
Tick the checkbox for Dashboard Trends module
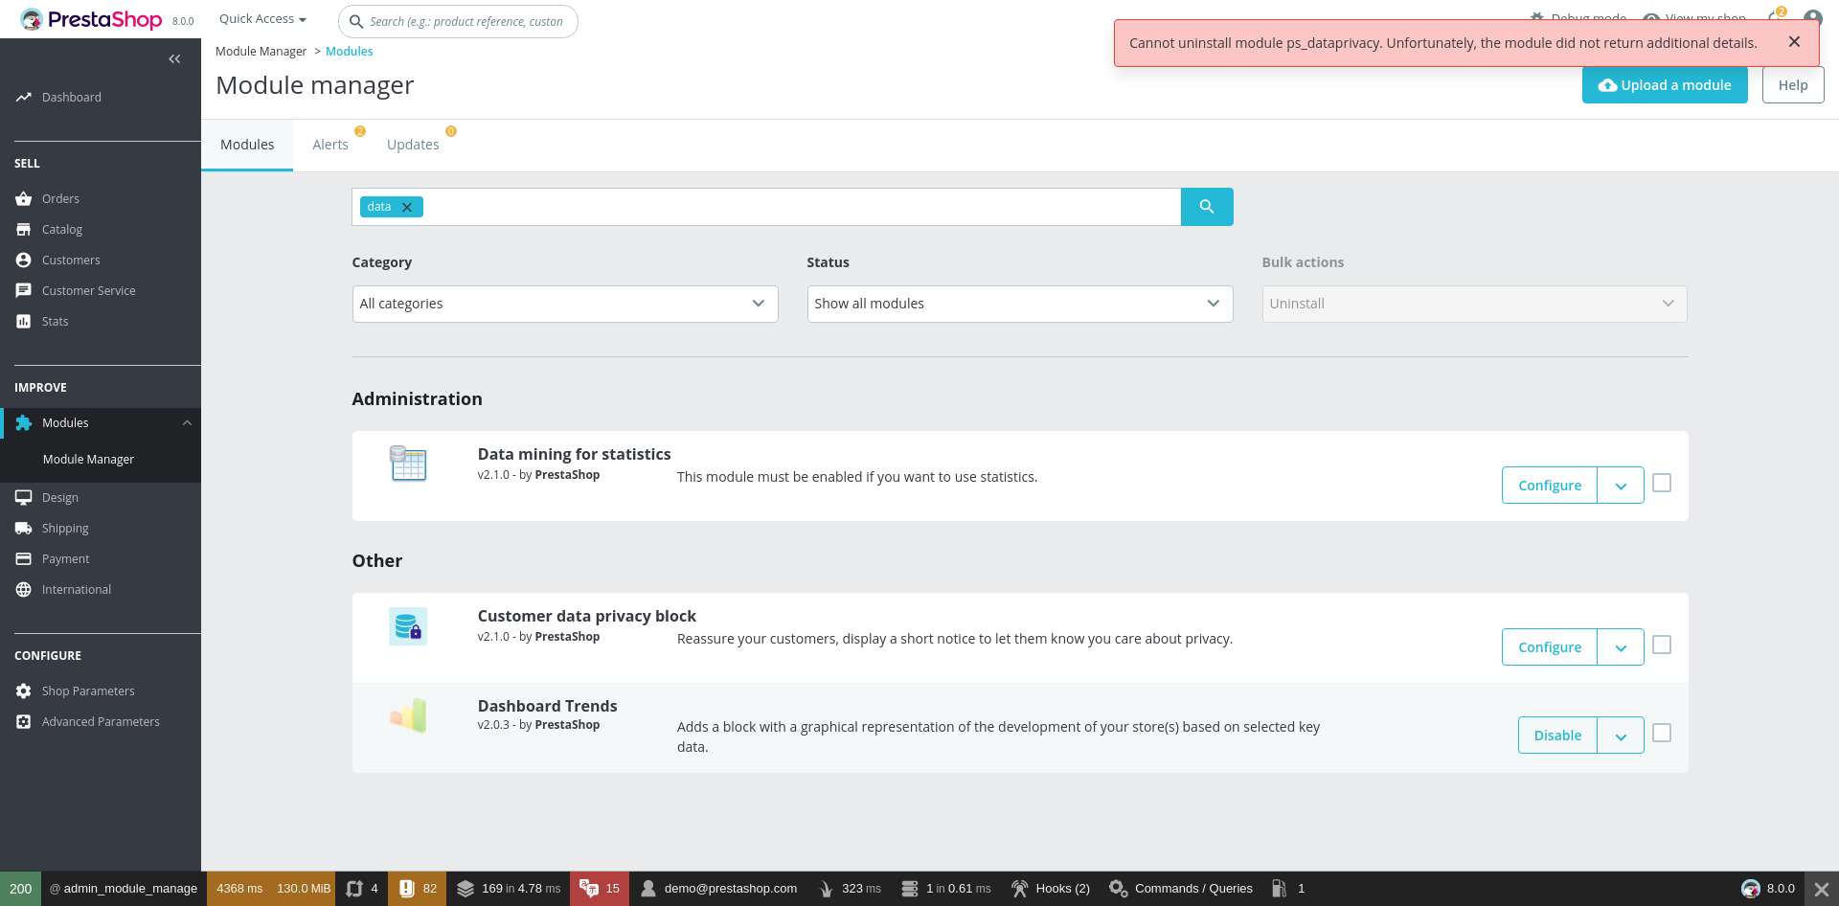[x=1662, y=733]
